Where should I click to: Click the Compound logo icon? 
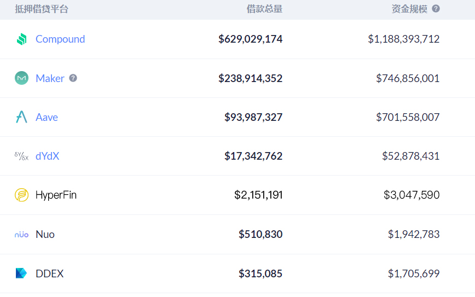pyautogui.click(x=21, y=39)
